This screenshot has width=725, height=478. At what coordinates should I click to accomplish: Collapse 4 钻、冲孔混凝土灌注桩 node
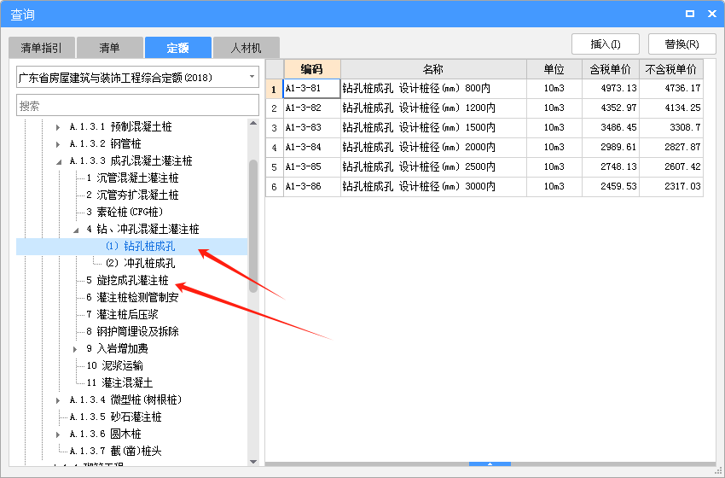point(76,230)
